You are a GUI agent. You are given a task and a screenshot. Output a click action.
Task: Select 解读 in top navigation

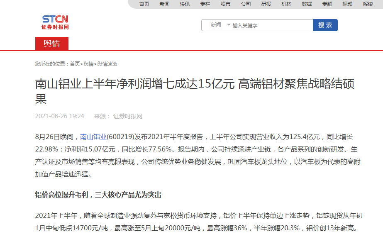368,4
